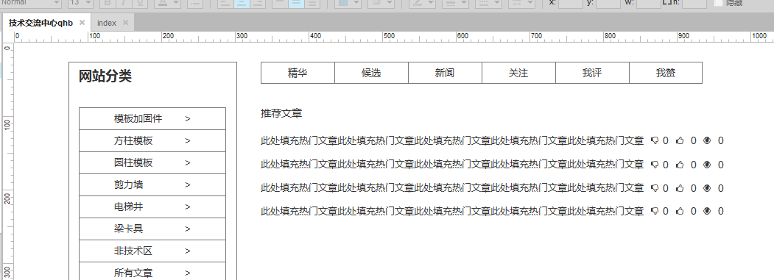Select view count 0 in first article row
774x280 pixels.
point(721,141)
